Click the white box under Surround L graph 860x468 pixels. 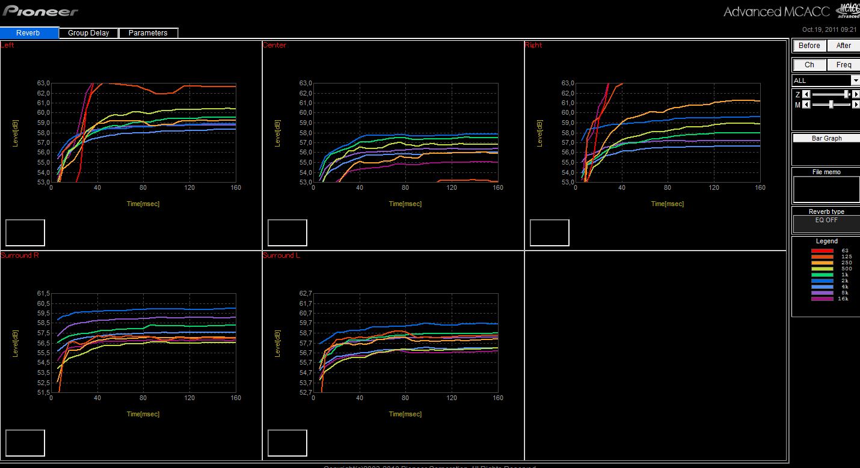[287, 443]
